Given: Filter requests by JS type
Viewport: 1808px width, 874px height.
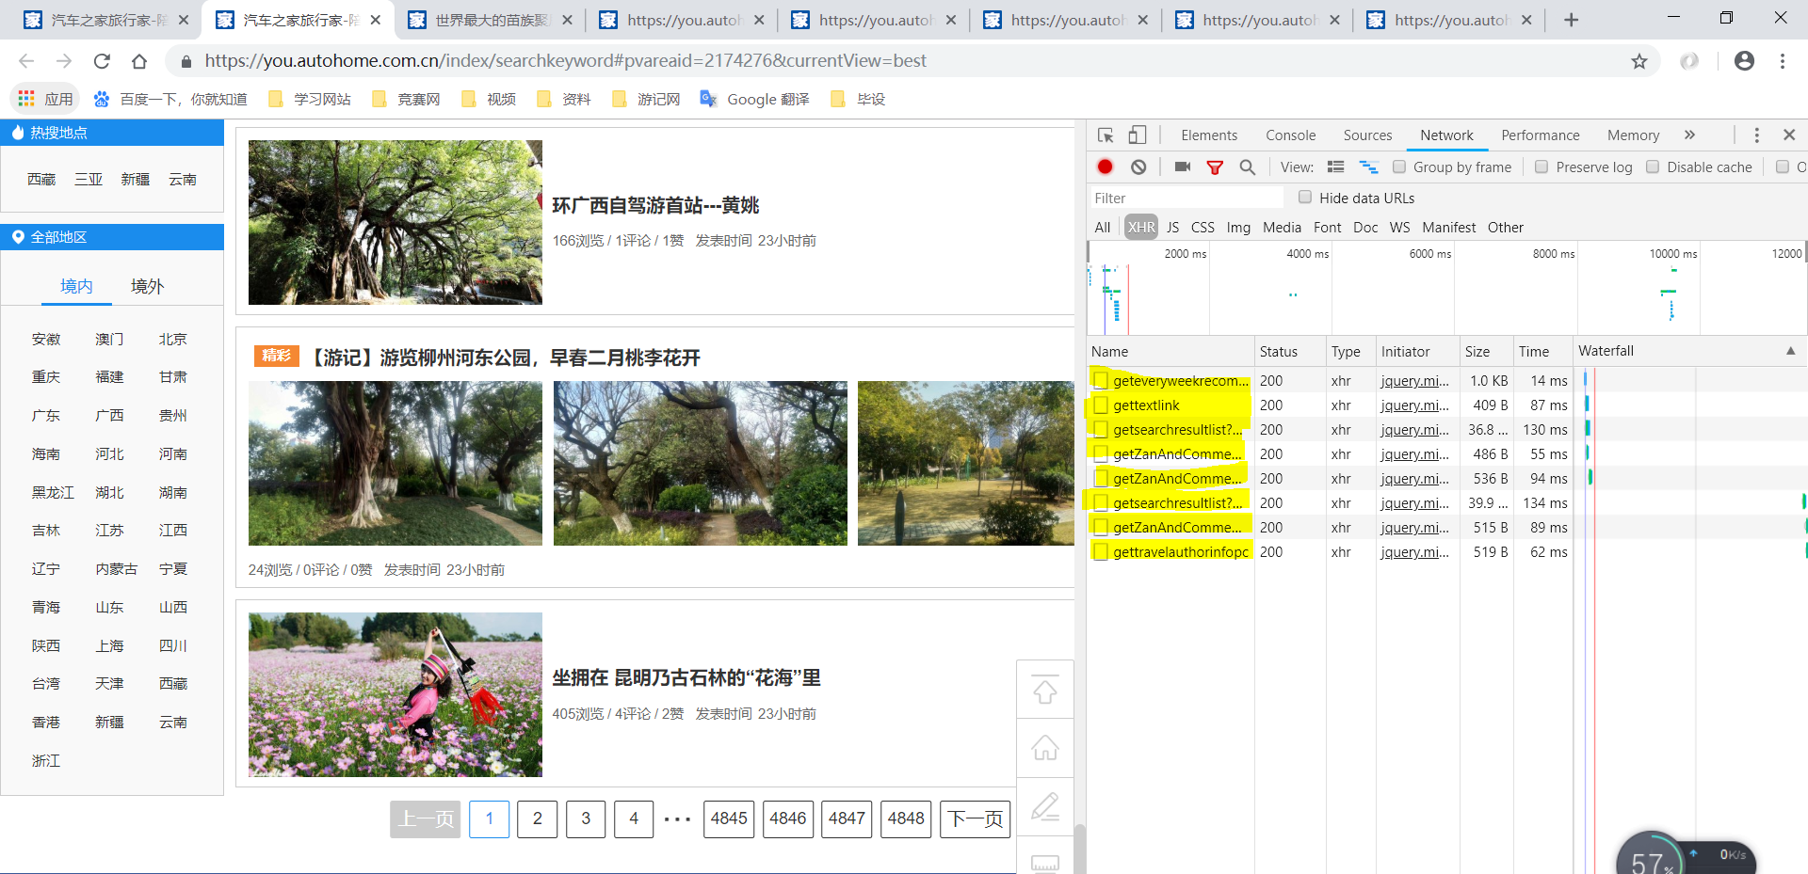Looking at the screenshot, I should point(1172,228).
